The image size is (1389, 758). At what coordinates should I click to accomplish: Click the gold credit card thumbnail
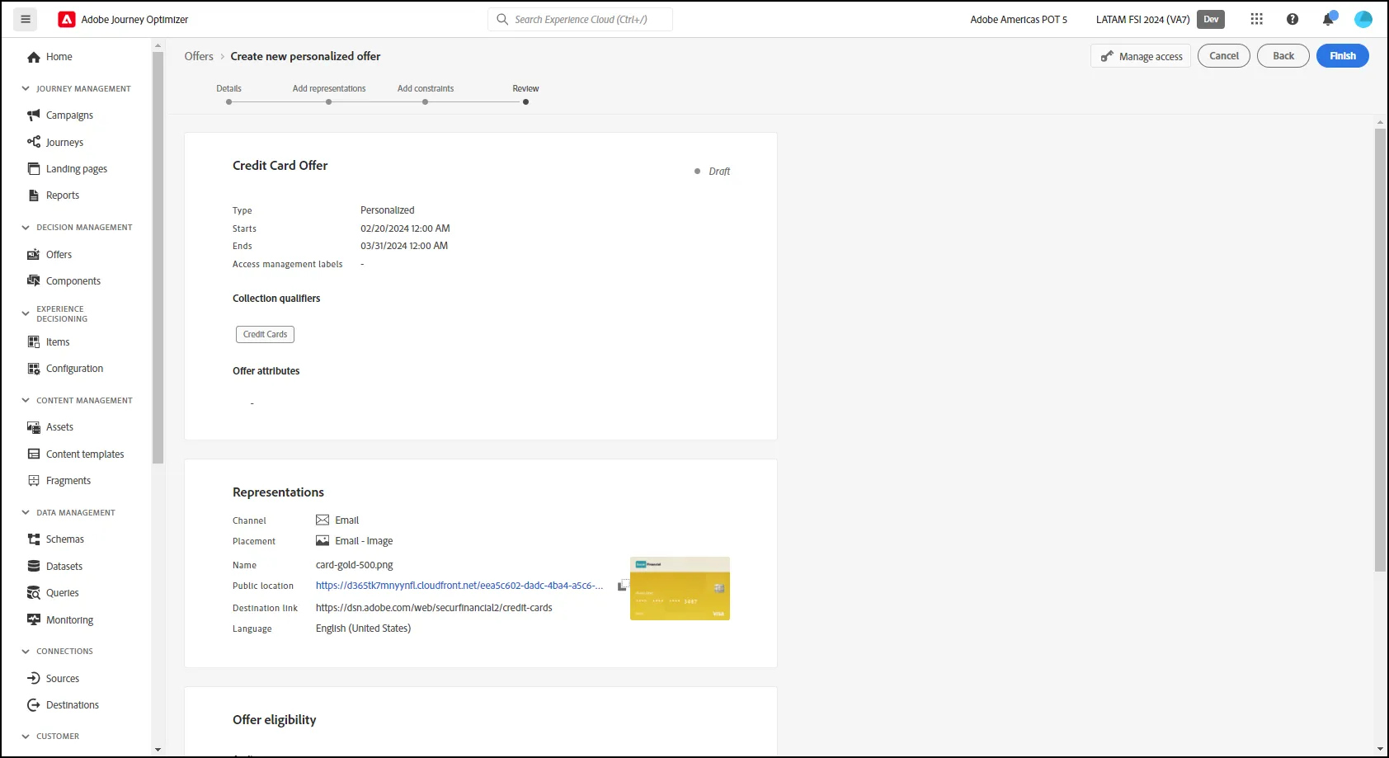coord(680,588)
